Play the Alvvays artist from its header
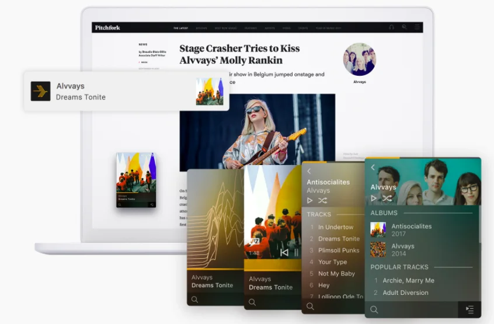 click(x=374, y=198)
